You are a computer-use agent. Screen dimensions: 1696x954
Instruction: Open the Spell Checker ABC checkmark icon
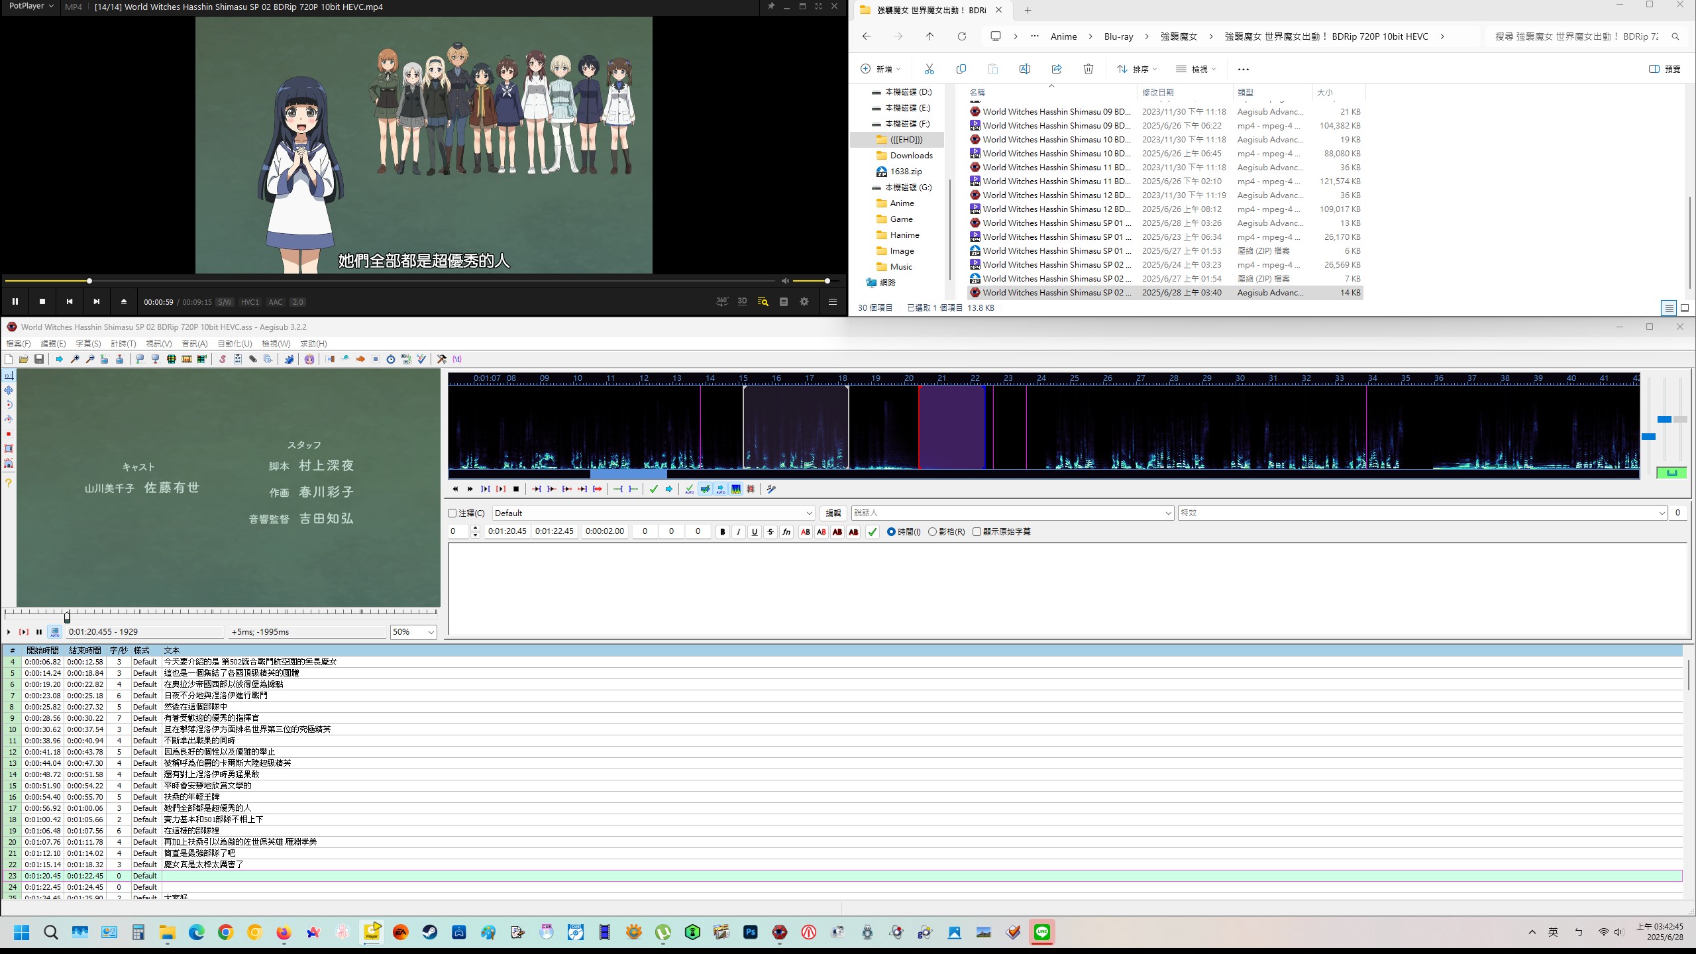[421, 359]
